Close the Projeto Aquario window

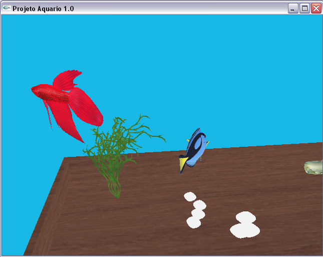pos(316,8)
